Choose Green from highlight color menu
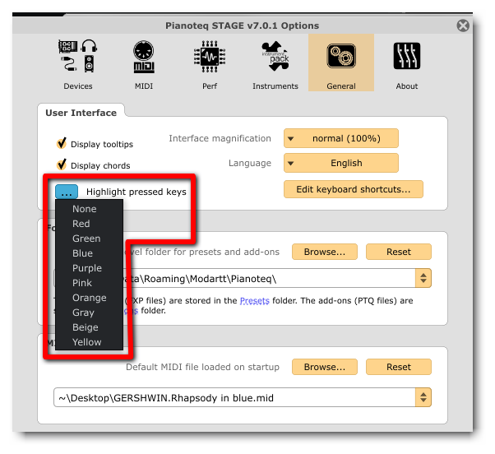 point(89,239)
